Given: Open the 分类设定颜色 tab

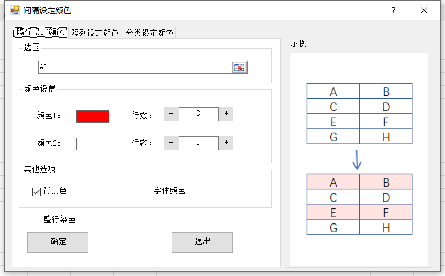Looking at the screenshot, I should coord(149,33).
